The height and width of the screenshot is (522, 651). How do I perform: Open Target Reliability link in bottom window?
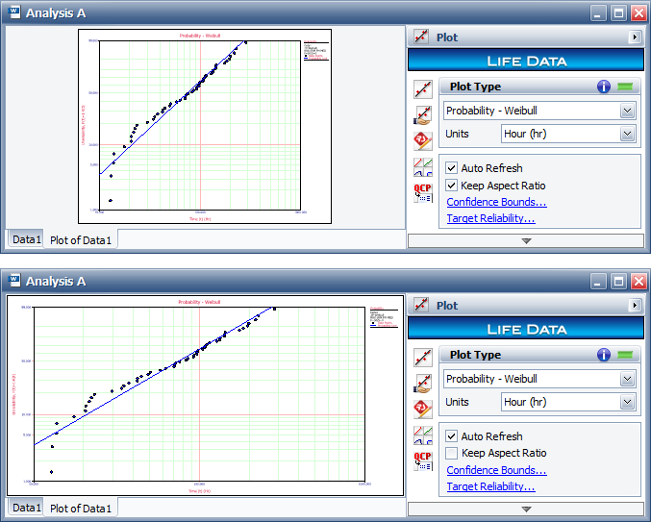(490, 486)
